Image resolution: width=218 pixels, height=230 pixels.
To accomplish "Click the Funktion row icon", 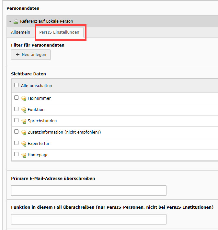I will point(24,110).
